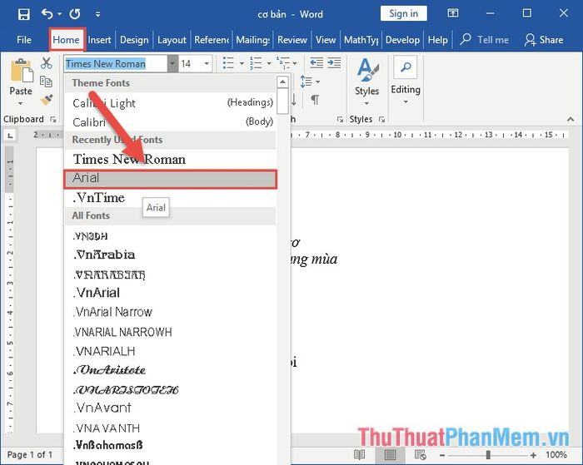Select Times New Roman in recent fonts
Screen dimensions: 583x465
click(x=170, y=160)
